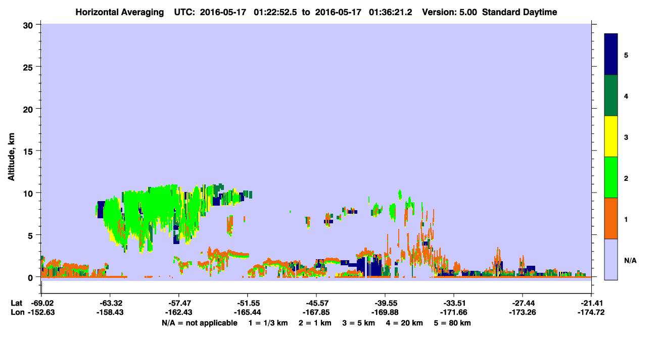Click longitude value -171.66

pyautogui.click(x=454, y=312)
